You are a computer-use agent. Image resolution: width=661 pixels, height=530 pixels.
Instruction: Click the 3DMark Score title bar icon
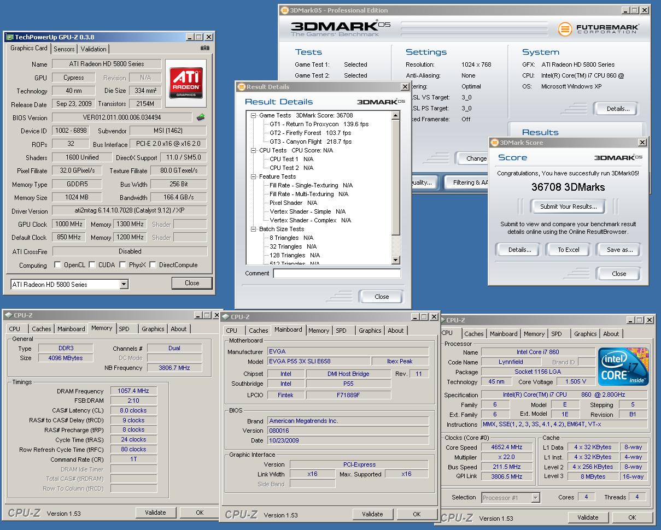[x=495, y=143]
